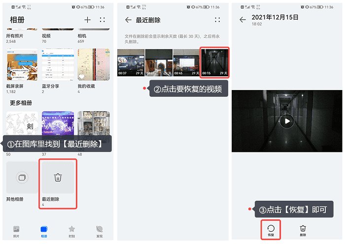Switch to the 相册 bottom tab

(x=44, y=232)
